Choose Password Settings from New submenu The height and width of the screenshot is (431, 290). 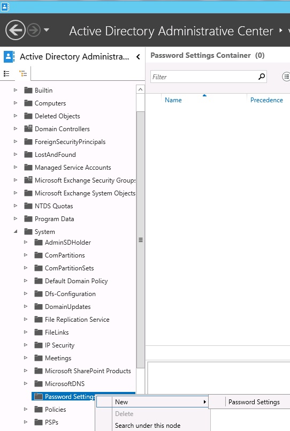click(x=254, y=402)
